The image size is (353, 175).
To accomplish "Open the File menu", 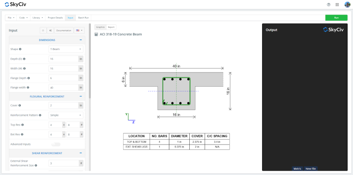I will pos(11,18).
